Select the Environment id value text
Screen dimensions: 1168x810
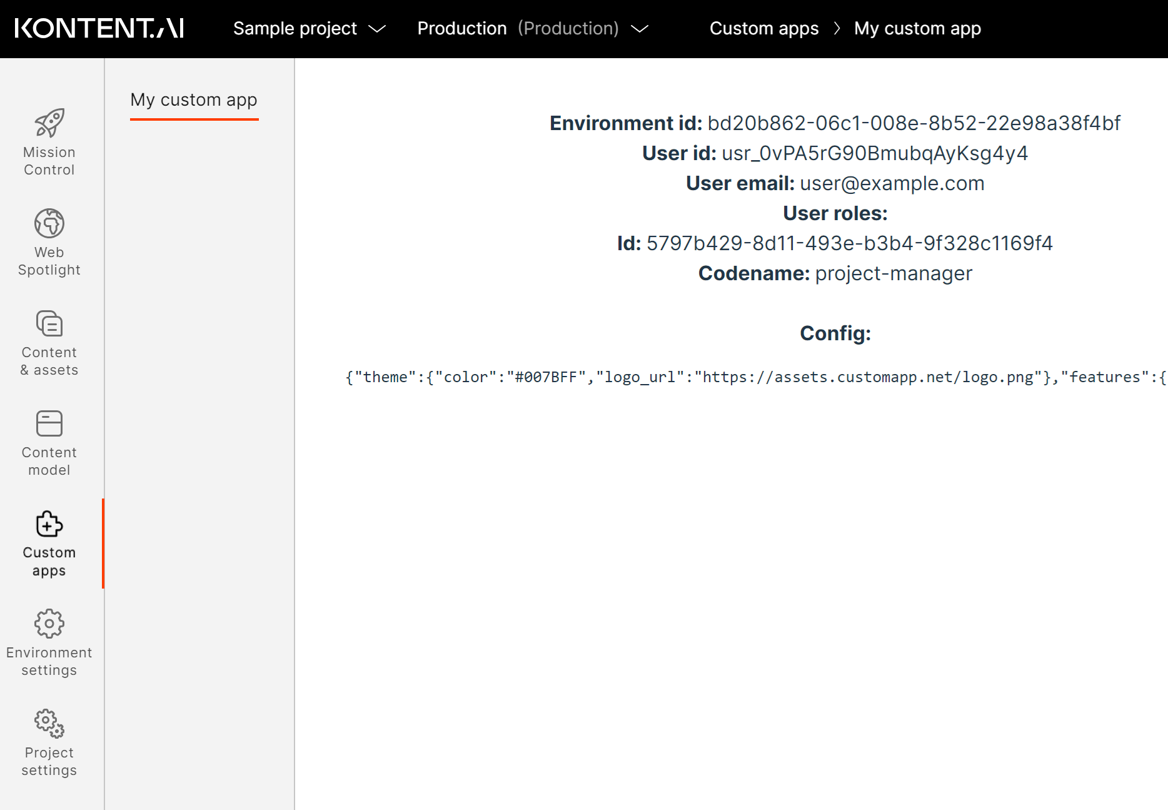point(914,123)
